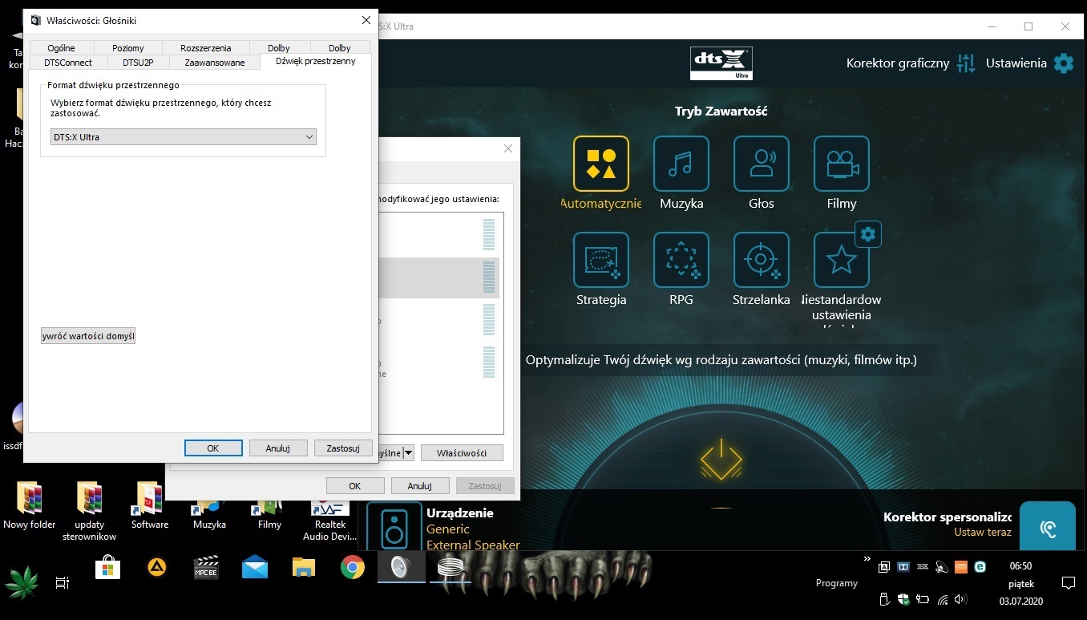The image size is (1087, 620).
Task: Click the Właściwości button
Action: click(462, 452)
